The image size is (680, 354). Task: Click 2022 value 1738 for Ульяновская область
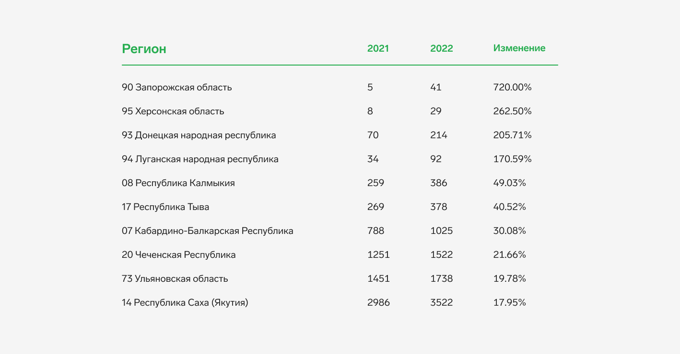pyautogui.click(x=442, y=279)
